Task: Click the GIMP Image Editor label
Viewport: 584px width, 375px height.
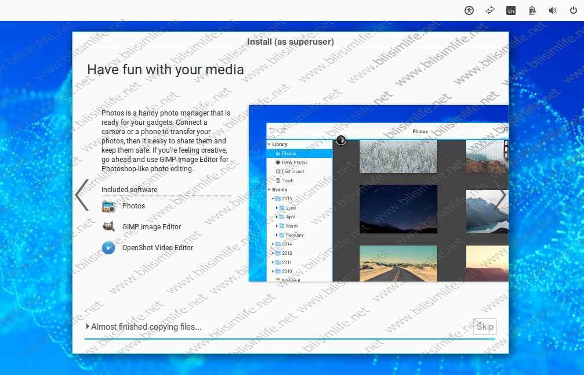Action: click(x=151, y=226)
